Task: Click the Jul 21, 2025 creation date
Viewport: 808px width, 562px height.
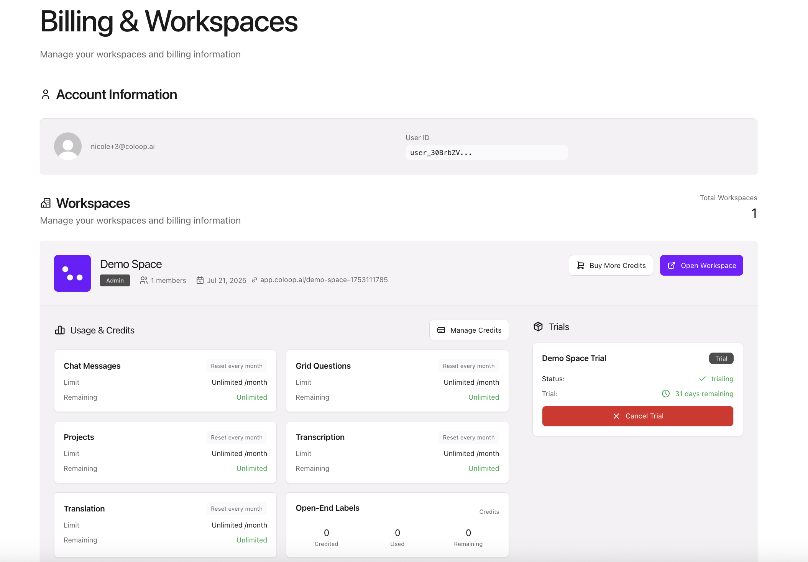Action: 227,280
